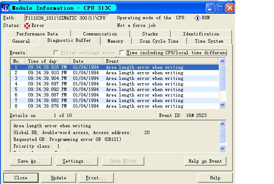
Task: Minimize the Module Information window
Action: click(x=210, y=8)
